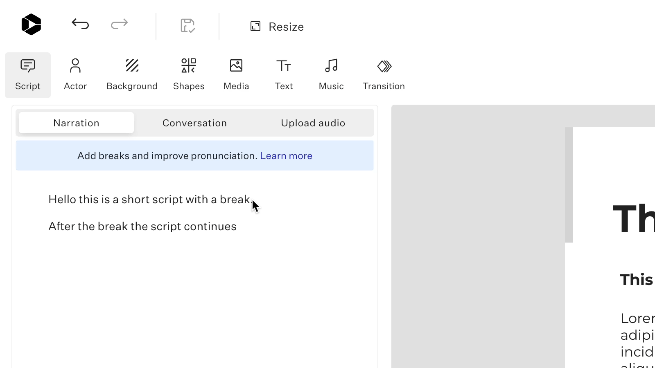The image size is (655, 368).
Task: Click the Redo arrow
Action: pos(119,25)
